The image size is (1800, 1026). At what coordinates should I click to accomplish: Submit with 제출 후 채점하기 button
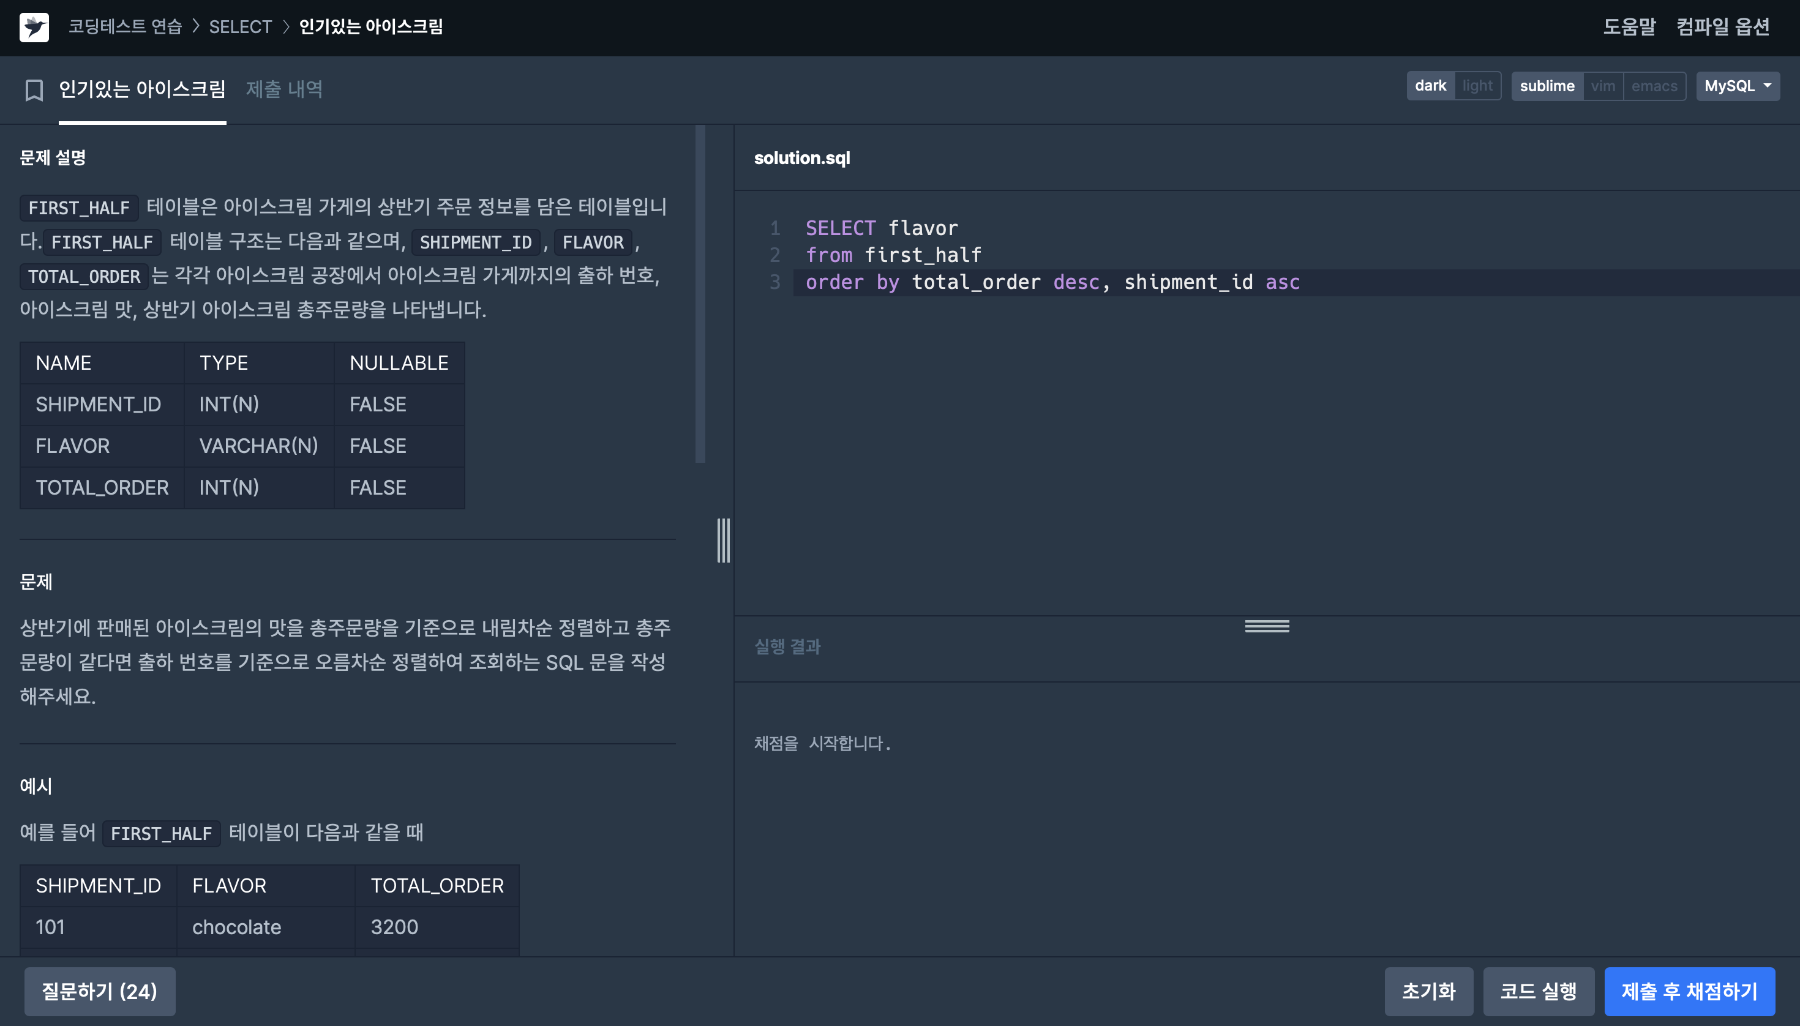(1689, 990)
